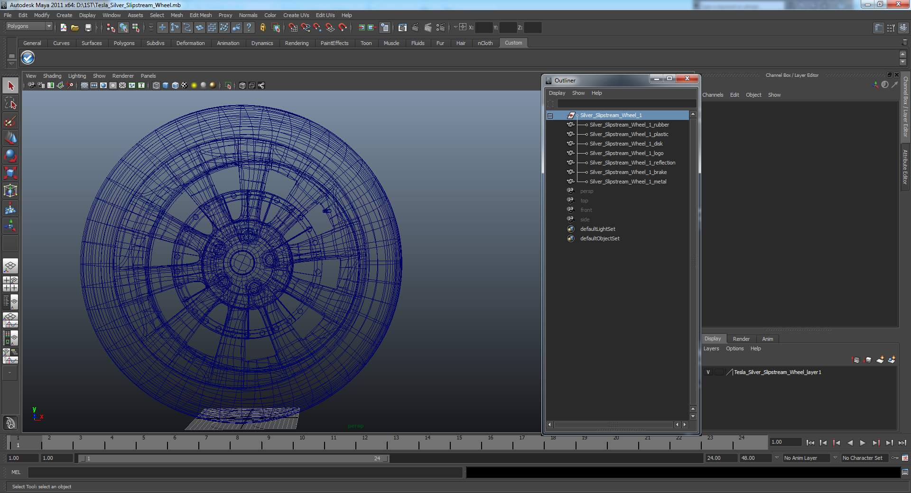Toggle textured display checker icon
The height and width of the screenshot is (493, 911).
(x=185, y=85)
